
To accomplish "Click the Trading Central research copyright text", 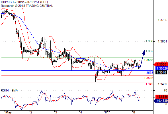I will (x=27, y=6).
